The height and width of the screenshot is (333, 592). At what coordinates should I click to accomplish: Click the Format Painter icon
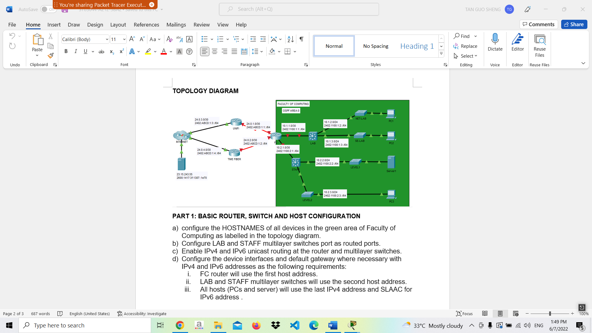coord(51,56)
